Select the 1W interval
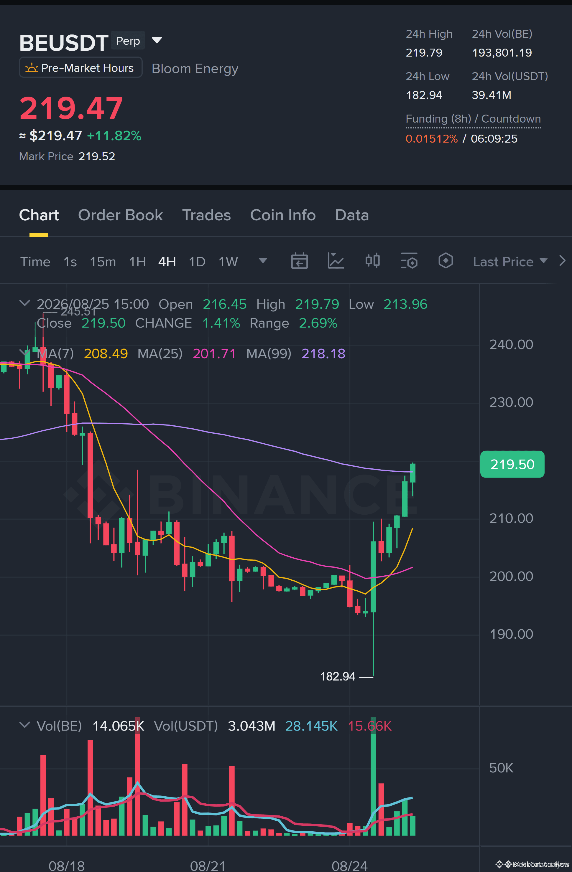 228,262
